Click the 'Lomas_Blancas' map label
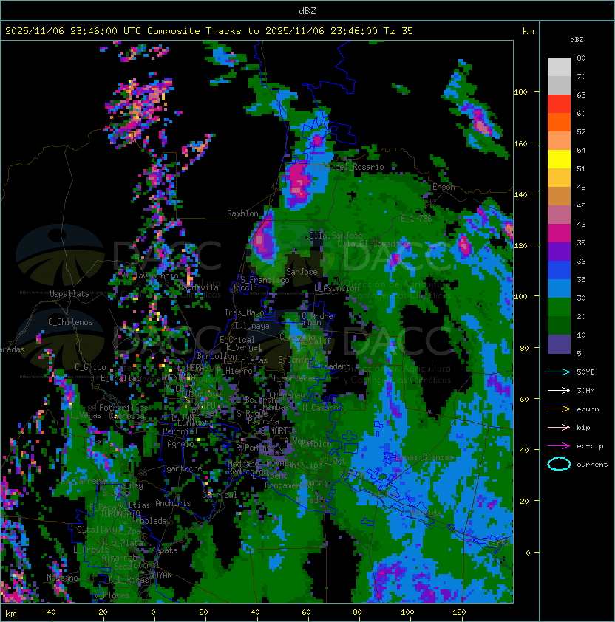Screen dimensions: 615x622 pos(424,457)
